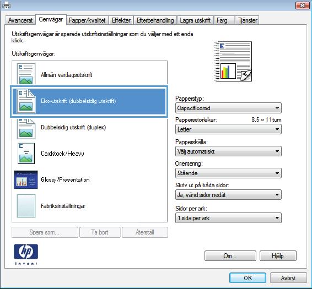312x289 pixels.
Task: Open the Papperskälla dropdown
Action: [228, 151]
